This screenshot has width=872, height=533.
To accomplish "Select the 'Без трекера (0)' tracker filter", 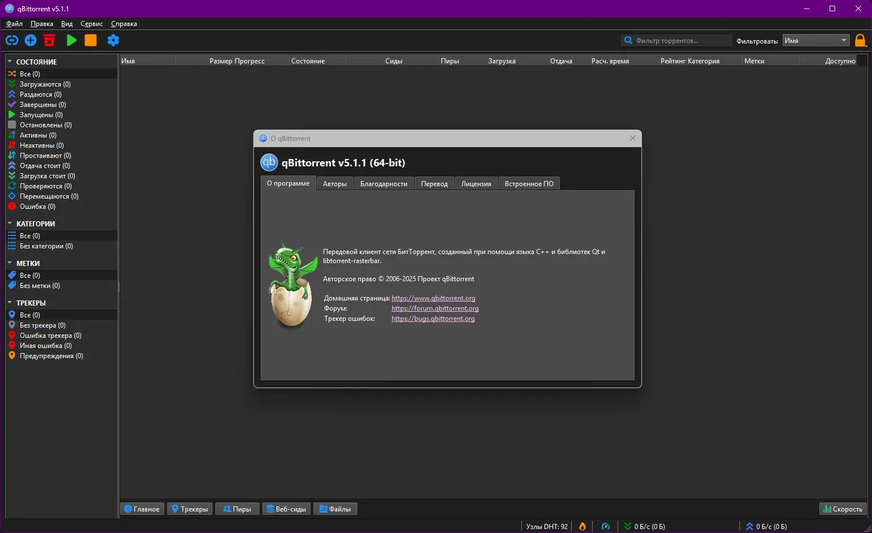I will click(x=62, y=325).
